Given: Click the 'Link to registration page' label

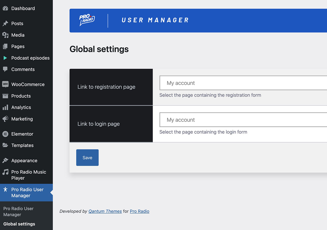Looking at the screenshot, I should pos(106,87).
